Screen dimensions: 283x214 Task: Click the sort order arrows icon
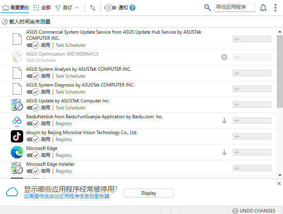click(x=93, y=8)
